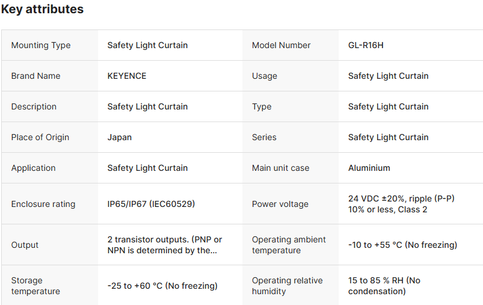Click the Enclosure rating label
This screenshot has width=483, height=305.
click(x=43, y=204)
